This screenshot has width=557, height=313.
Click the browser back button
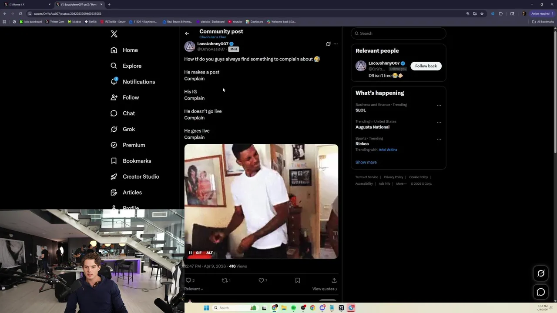pos(4,13)
